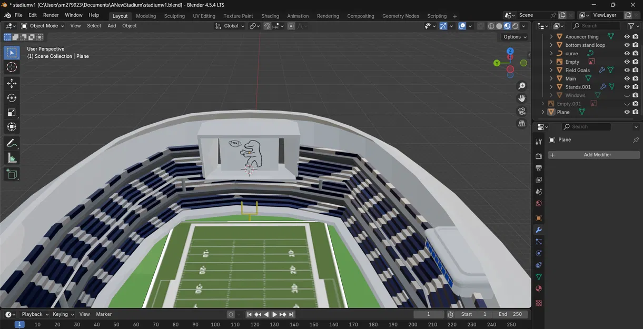This screenshot has height=329, width=643.
Task: Open the Marker menu in timeline
Action: [104, 314]
